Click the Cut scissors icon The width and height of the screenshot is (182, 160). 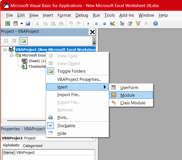(x=37, y=23)
